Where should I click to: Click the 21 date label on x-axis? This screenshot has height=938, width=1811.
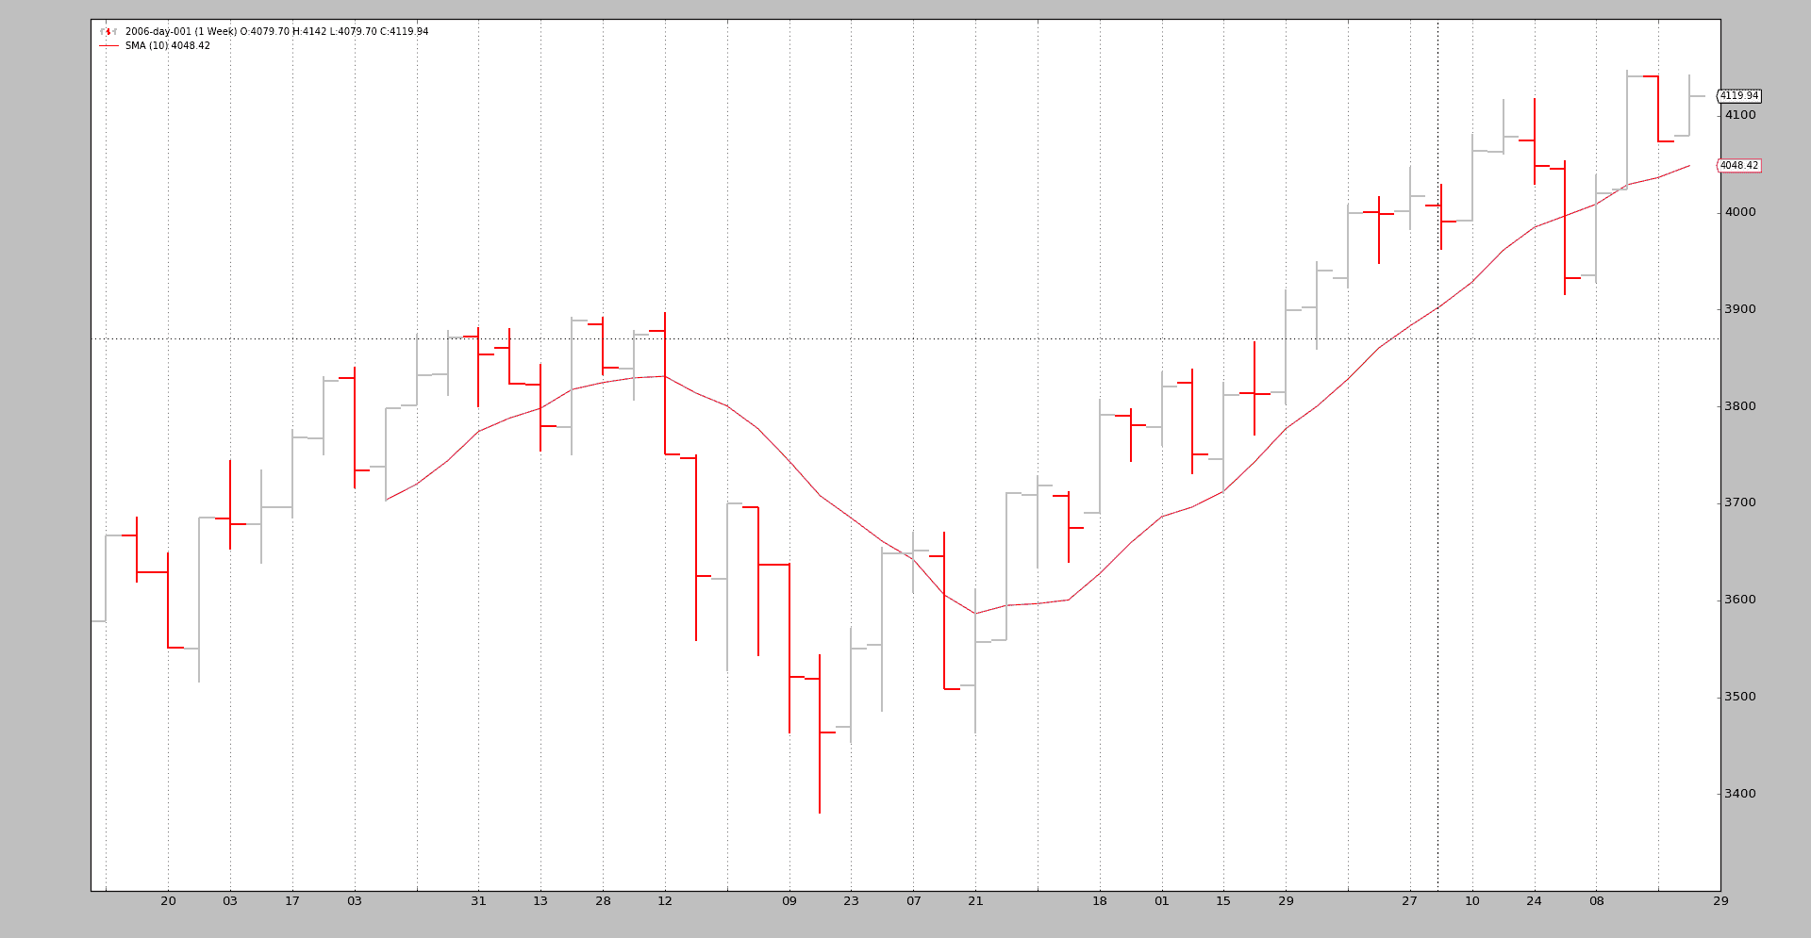[x=975, y=901]
